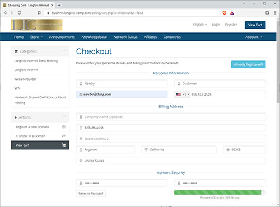Open Network Status page
The width and height of the screenshot is (280, 207).
tap(125, 37)
